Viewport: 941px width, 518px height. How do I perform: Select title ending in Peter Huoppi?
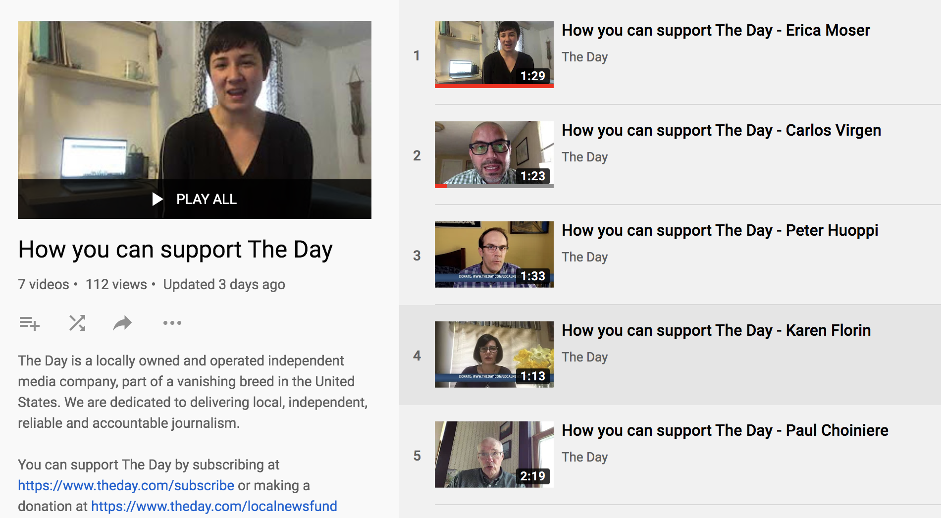tap(720, 231)
